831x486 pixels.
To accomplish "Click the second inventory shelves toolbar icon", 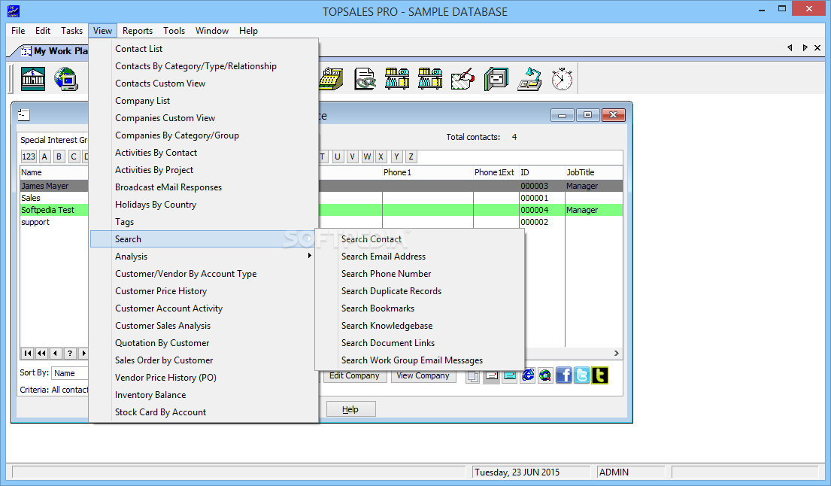I will click(430, 79).
